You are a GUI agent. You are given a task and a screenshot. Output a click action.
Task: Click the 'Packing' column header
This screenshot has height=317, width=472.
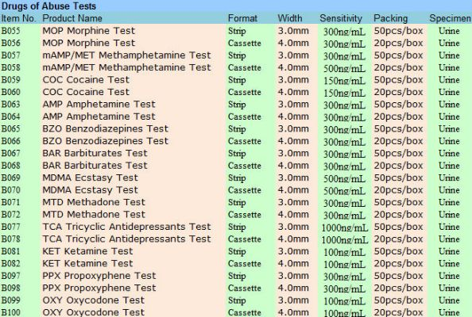point(390,18)
